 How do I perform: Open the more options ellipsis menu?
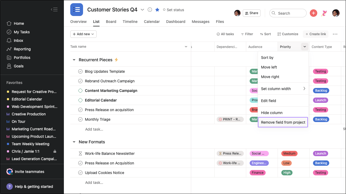335,34
